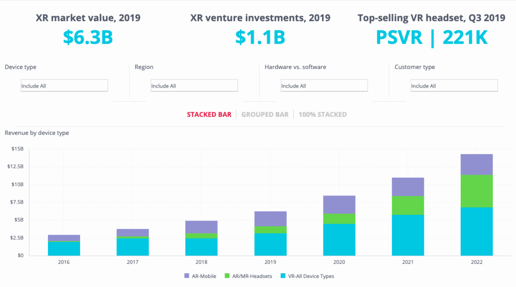Toggle AR/MR-Headsets legend swatch
This screenshot has width=516, height=287.
227,276
